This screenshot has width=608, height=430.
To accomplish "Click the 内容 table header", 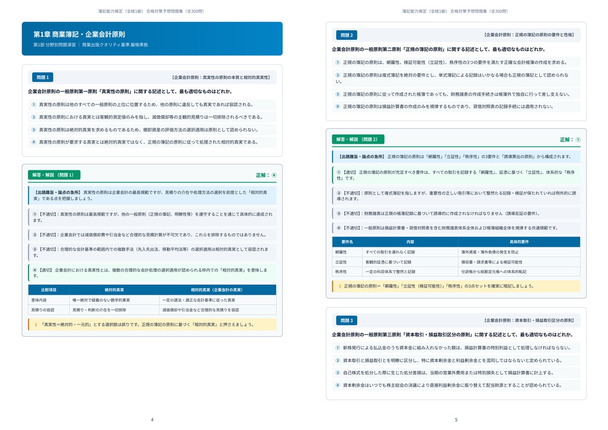I will point(410,242).
